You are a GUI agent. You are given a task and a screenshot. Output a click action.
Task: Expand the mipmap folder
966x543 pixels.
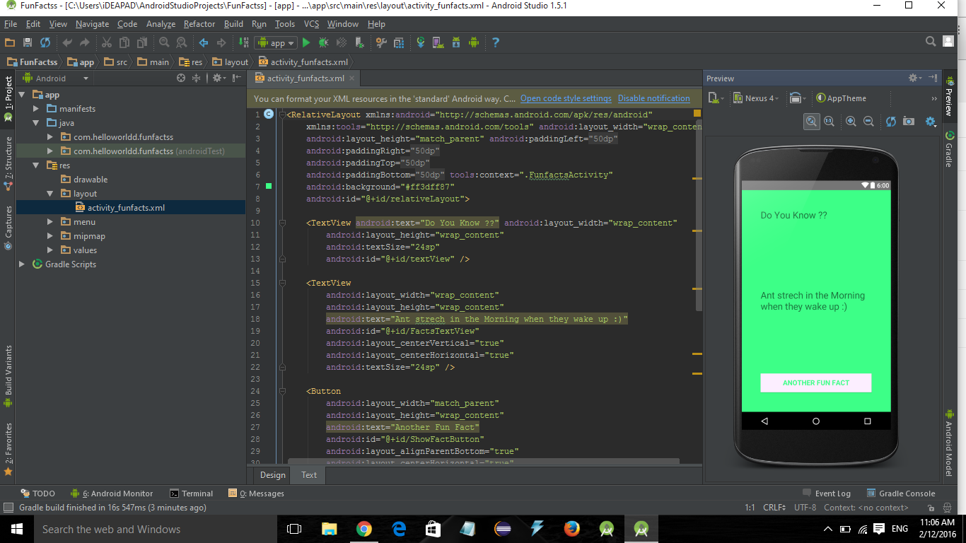click(50, 236)
